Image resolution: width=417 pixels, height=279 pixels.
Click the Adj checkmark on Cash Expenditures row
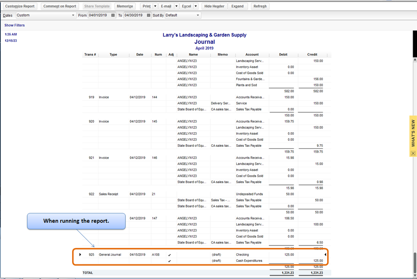169,261
